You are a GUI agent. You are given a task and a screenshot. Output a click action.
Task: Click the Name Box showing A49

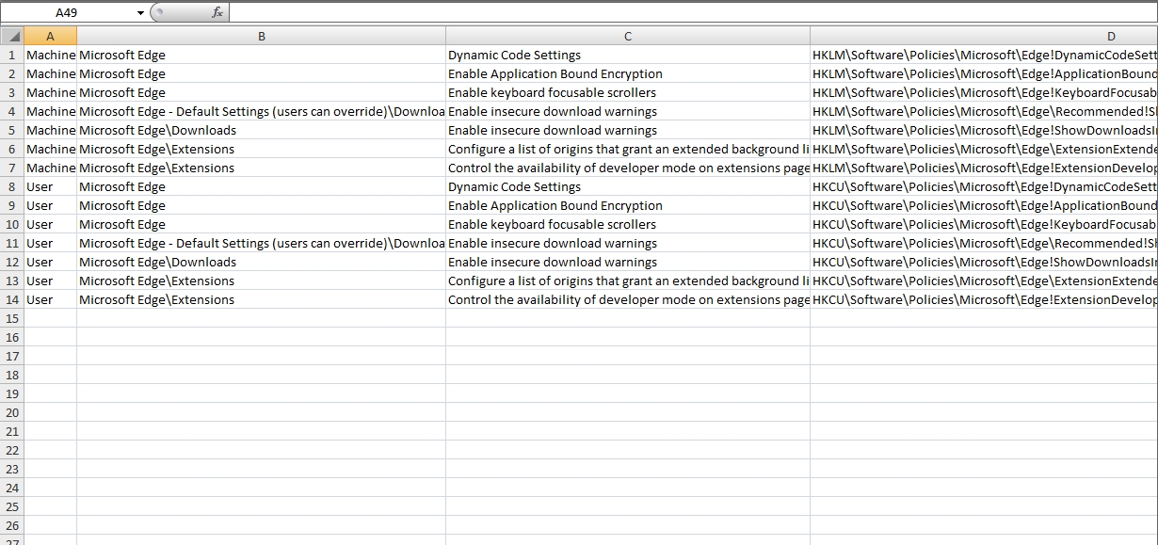coord(66,12)
